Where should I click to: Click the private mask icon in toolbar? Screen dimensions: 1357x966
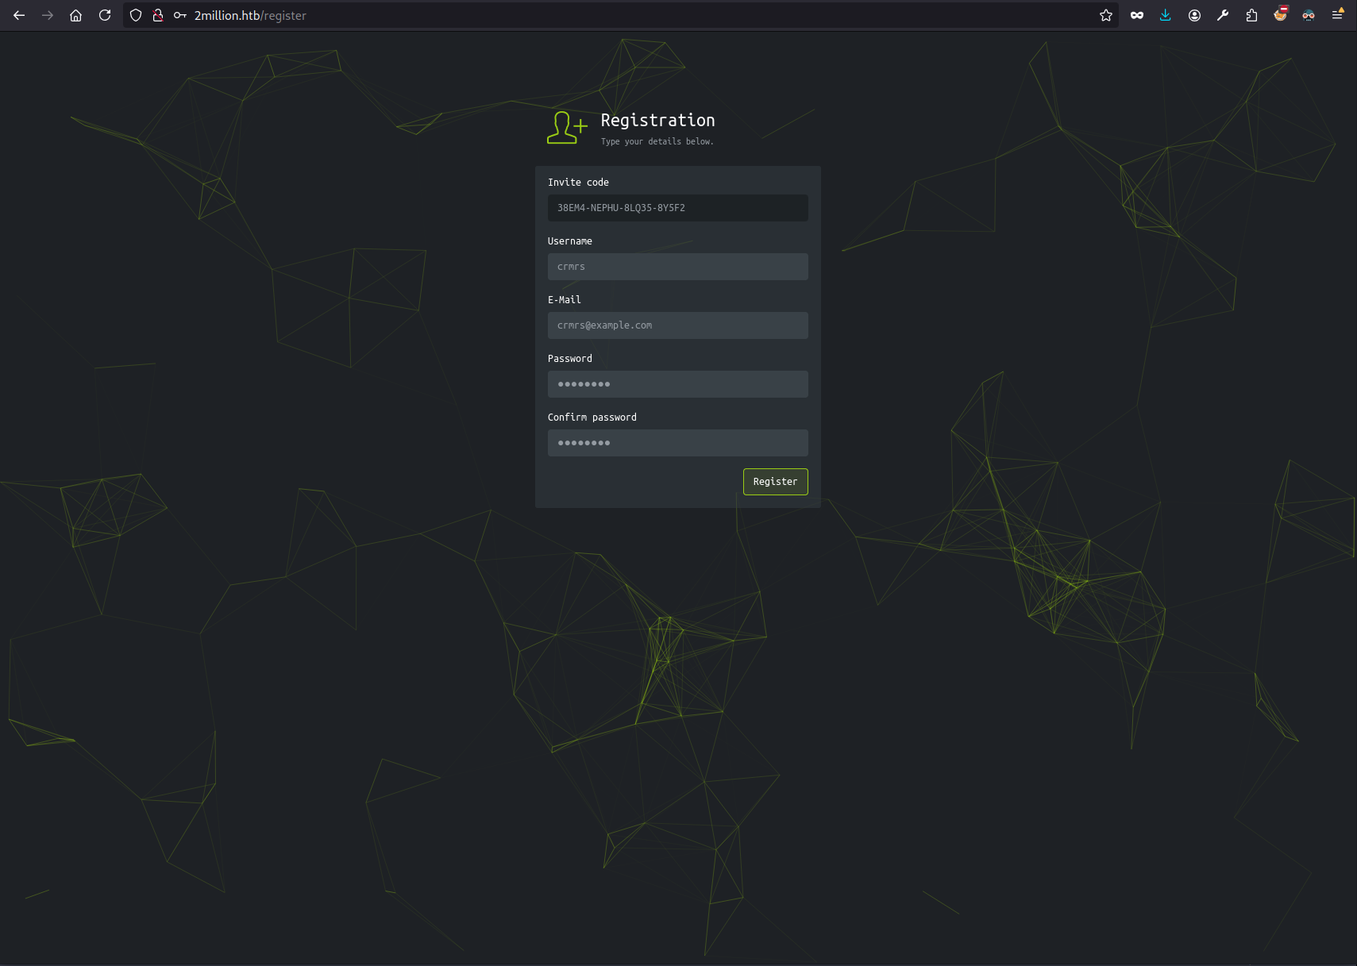coord(1137,15)
